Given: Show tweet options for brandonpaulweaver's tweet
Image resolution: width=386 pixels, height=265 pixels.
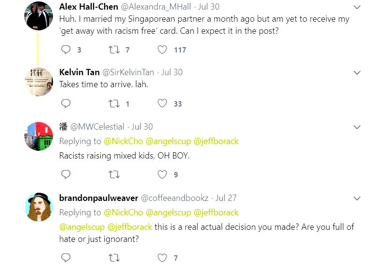Looking at the screenshot, I should click(357, 199).
